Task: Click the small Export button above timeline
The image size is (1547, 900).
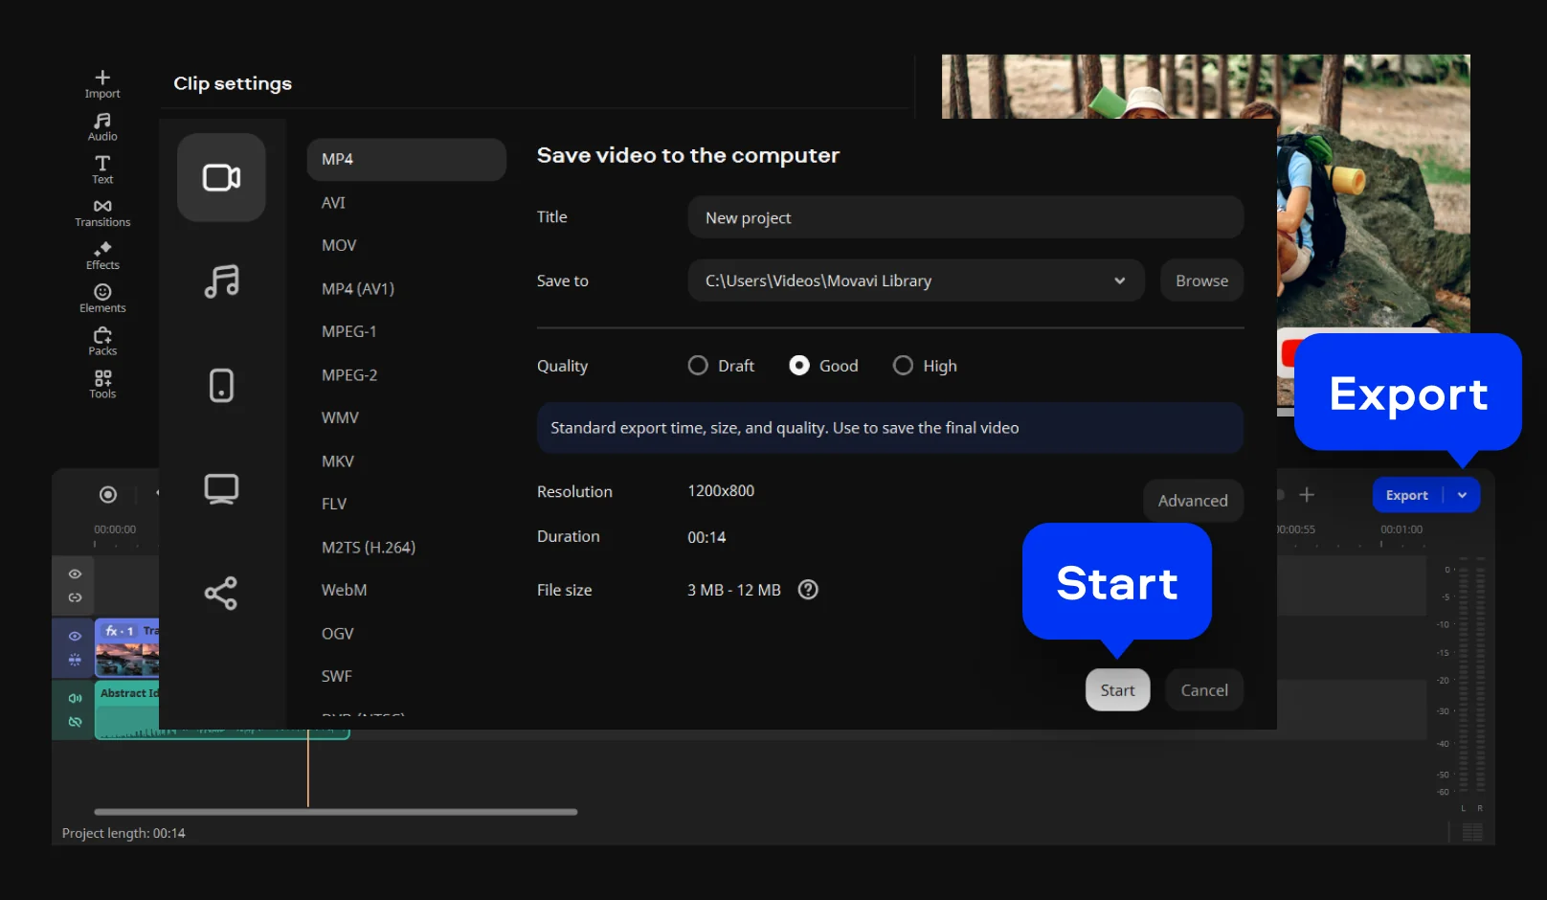Action: pos(1407,495)
